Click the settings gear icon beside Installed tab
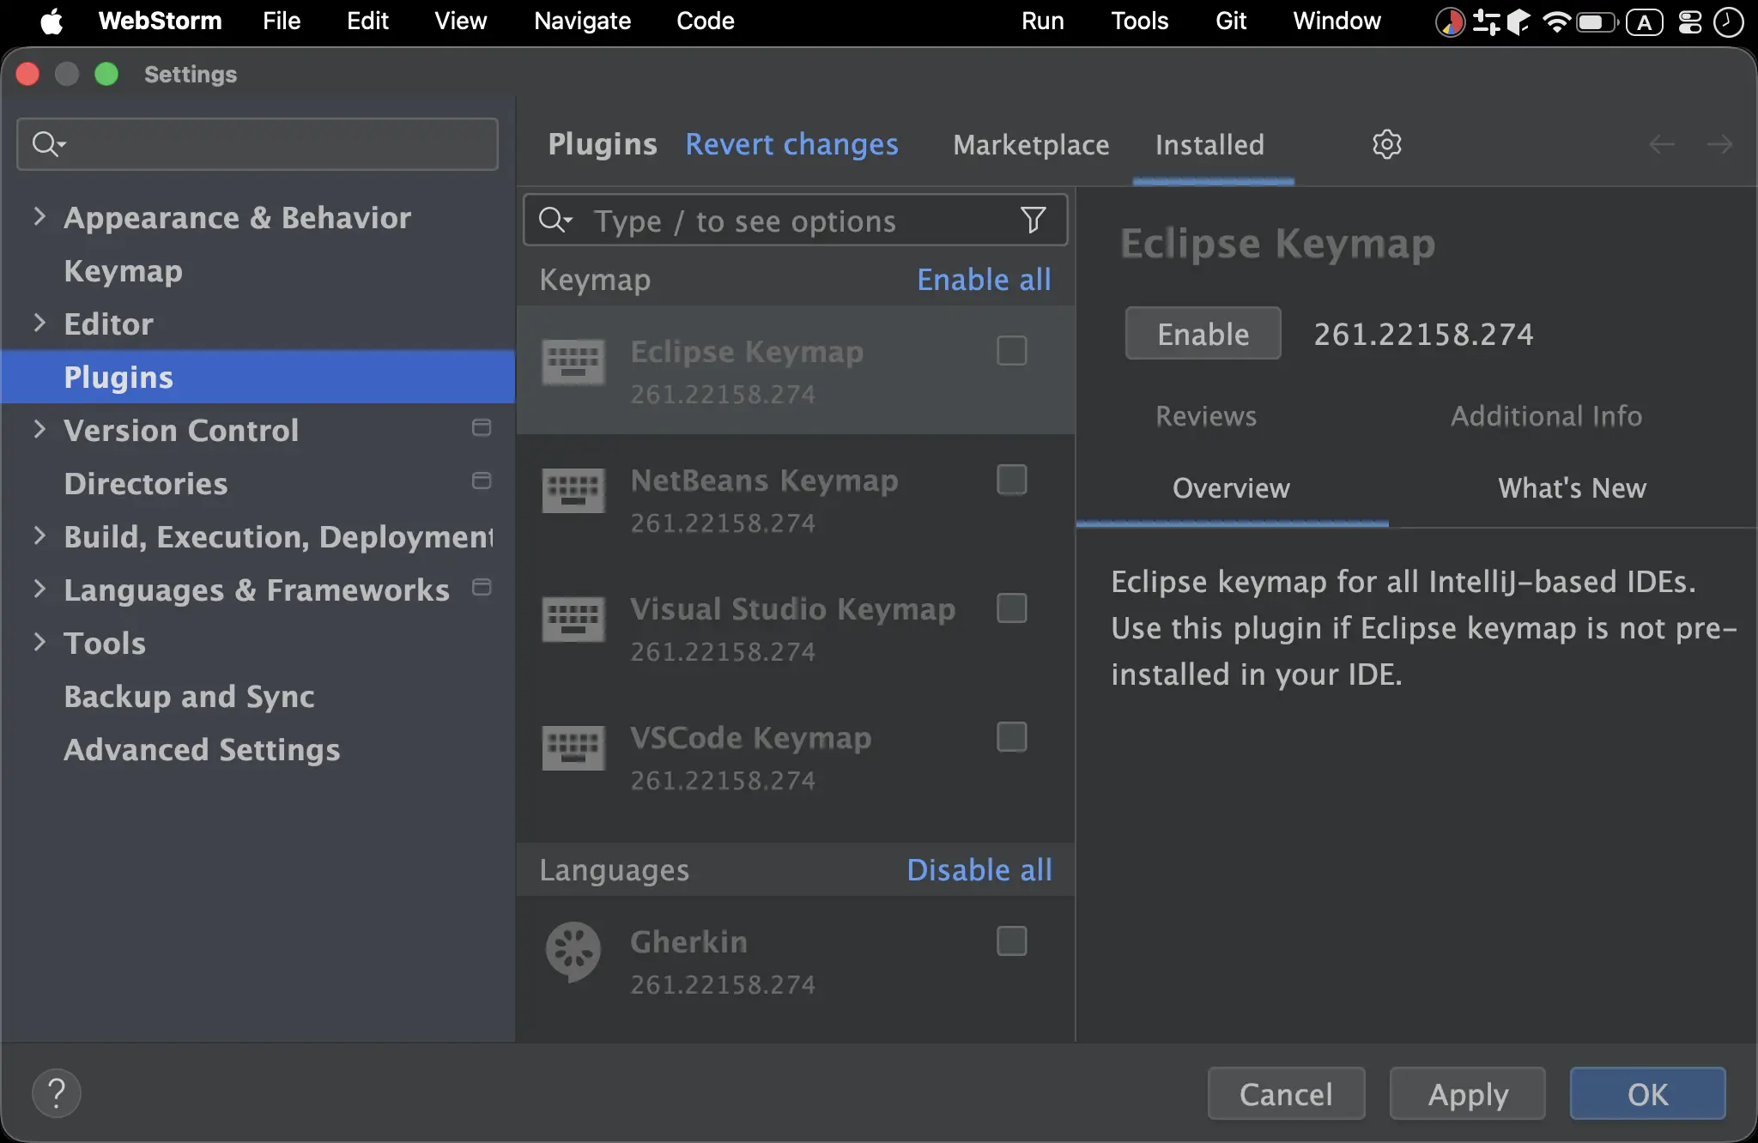 1386,144
